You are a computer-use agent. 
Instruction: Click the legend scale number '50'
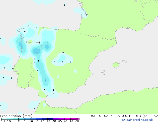pyautogui.click(x=77, y=121)
